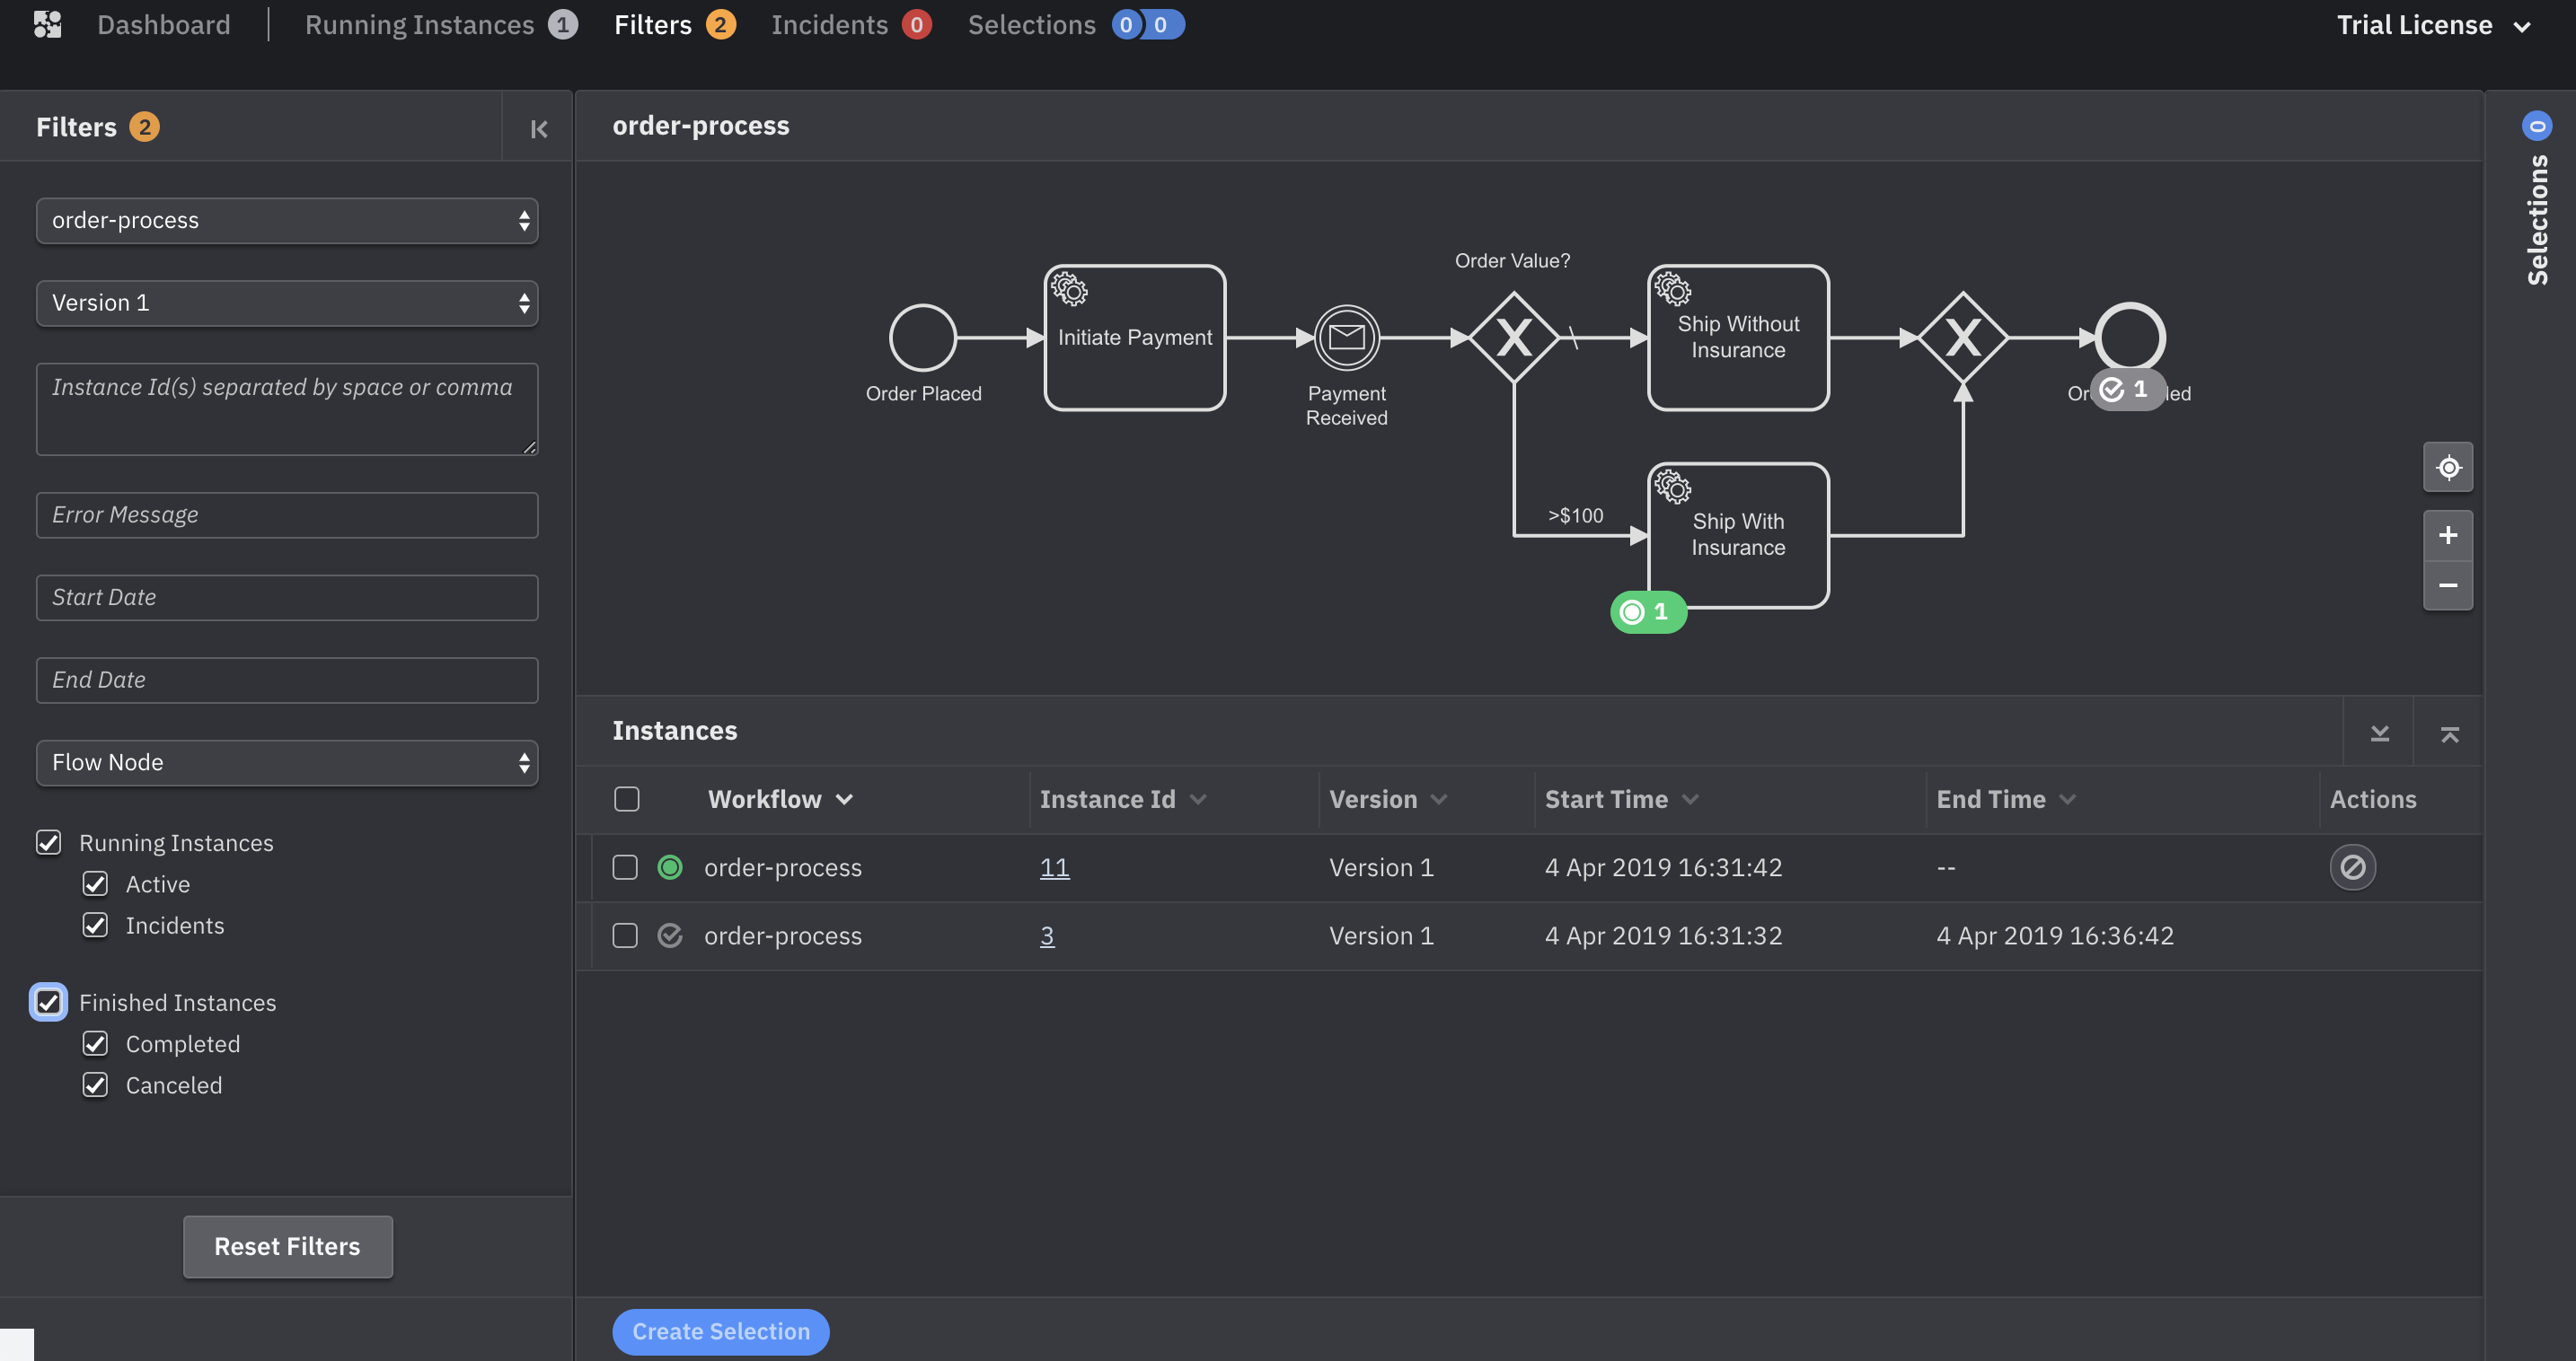Sort by Version column

coord(1387,798)
